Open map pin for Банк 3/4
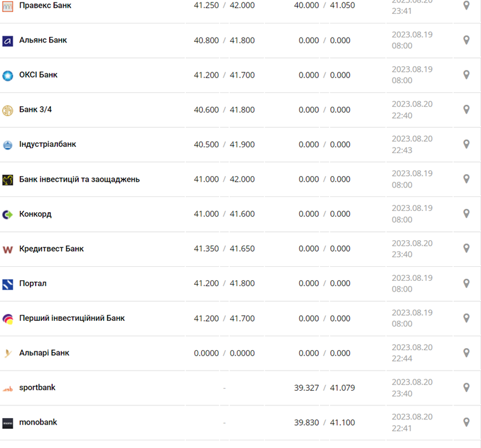The image size is (481, 448). click(466, 109)
